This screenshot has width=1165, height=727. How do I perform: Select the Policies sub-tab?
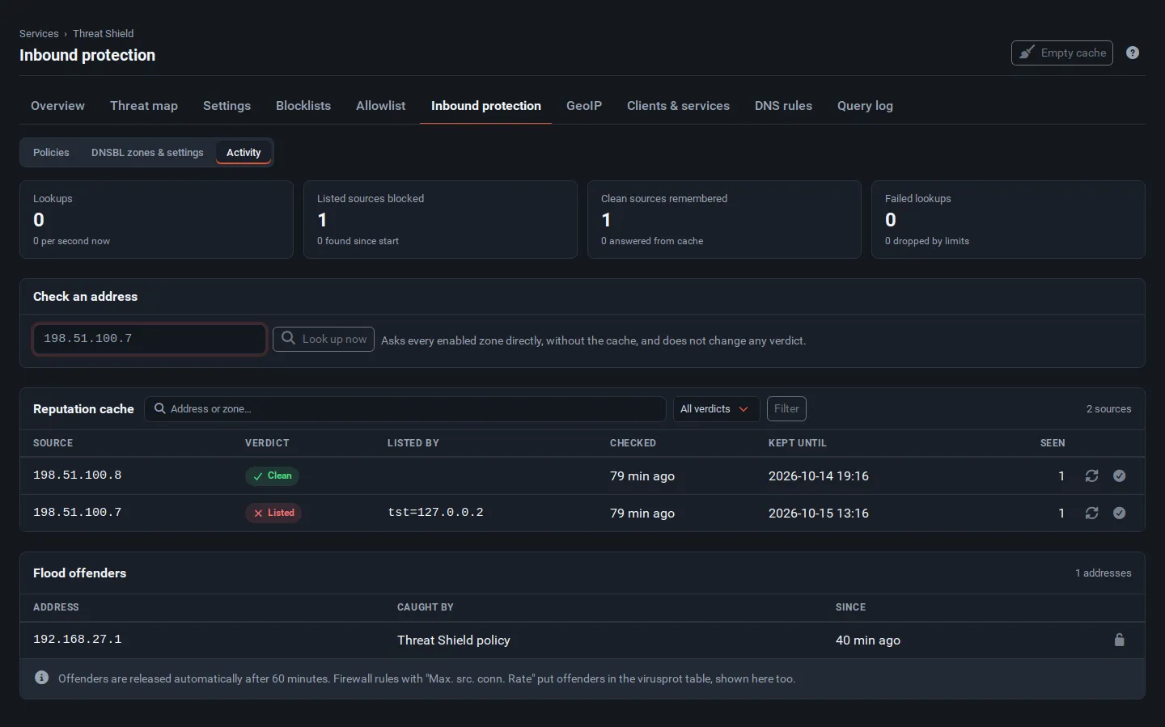[51, 152]
